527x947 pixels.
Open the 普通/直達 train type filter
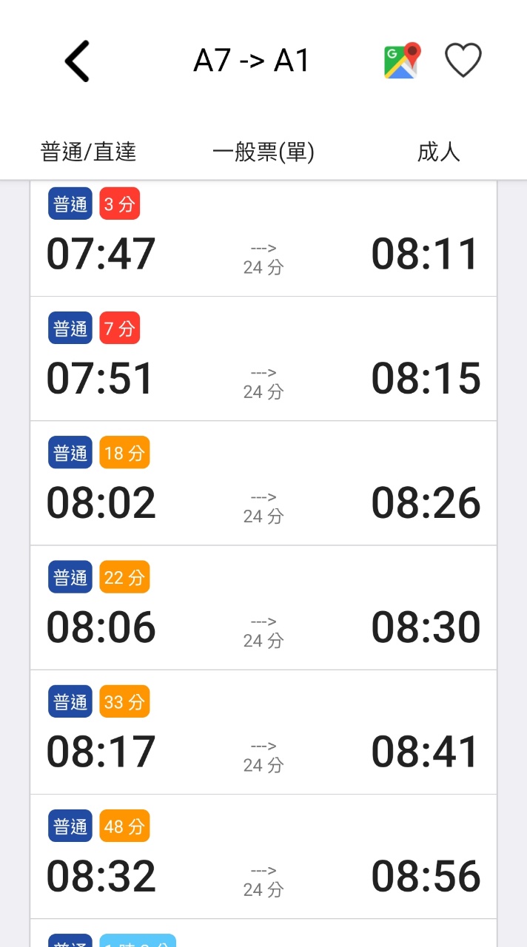[88, 152]
